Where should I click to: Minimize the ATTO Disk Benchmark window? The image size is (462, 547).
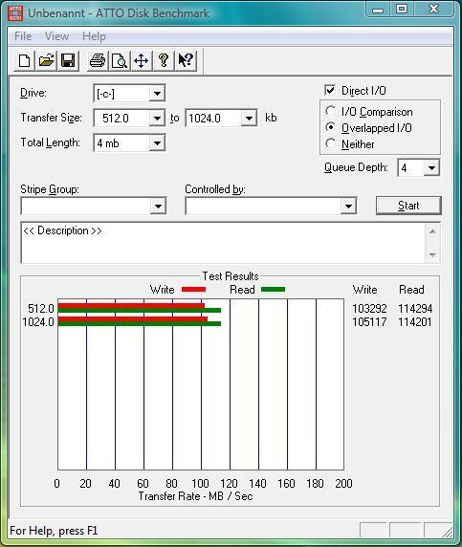pyautogui.click(x=378, y=10)
